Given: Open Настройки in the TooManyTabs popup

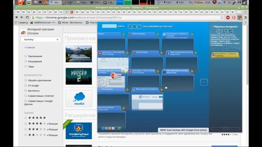Looking at the screenshot, I should (149, 27).
